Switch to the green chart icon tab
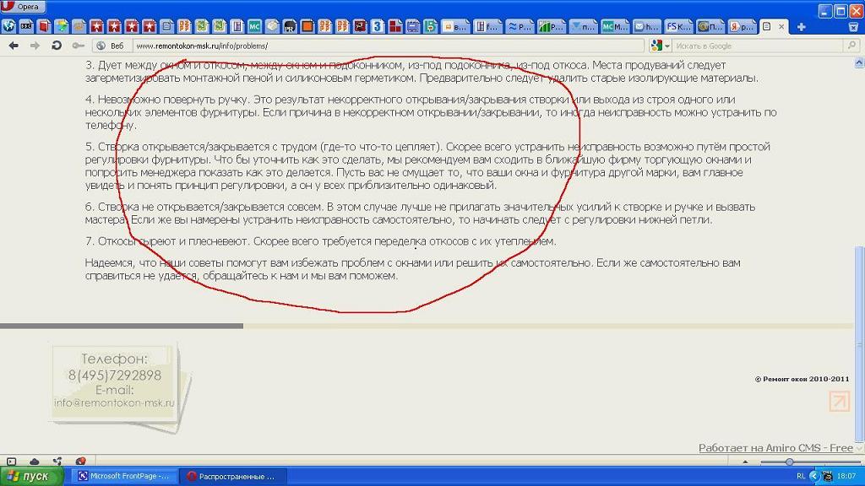This screenshot has height=486, width=865. click(551, 26)
